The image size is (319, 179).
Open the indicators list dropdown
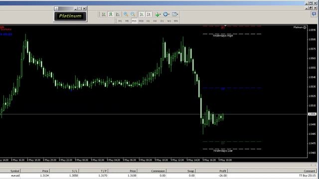tap(158, 14)
